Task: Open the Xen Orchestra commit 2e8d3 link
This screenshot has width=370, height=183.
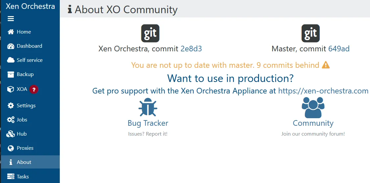Action: (x=191, y=49)
